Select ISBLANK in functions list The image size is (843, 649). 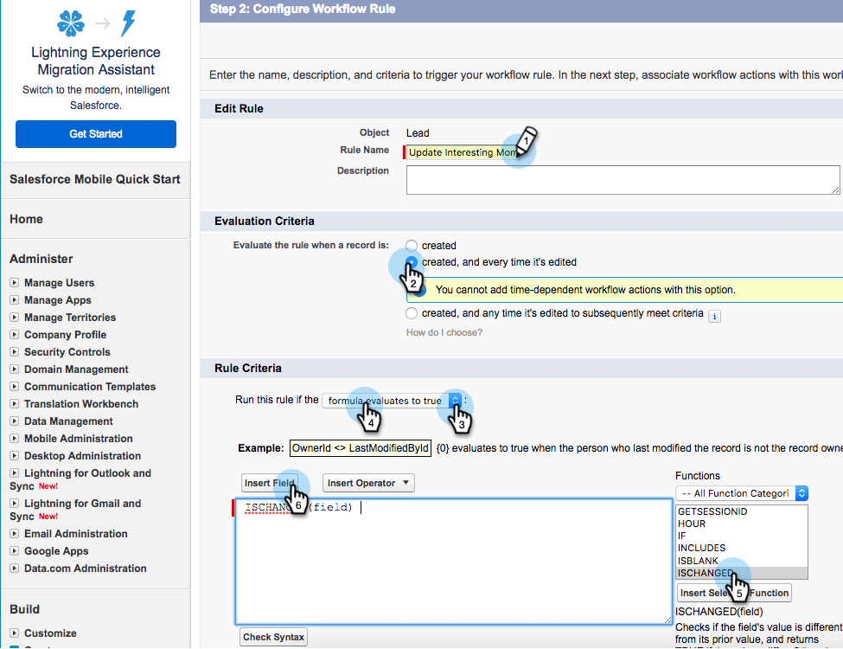[x=741, y=560]
